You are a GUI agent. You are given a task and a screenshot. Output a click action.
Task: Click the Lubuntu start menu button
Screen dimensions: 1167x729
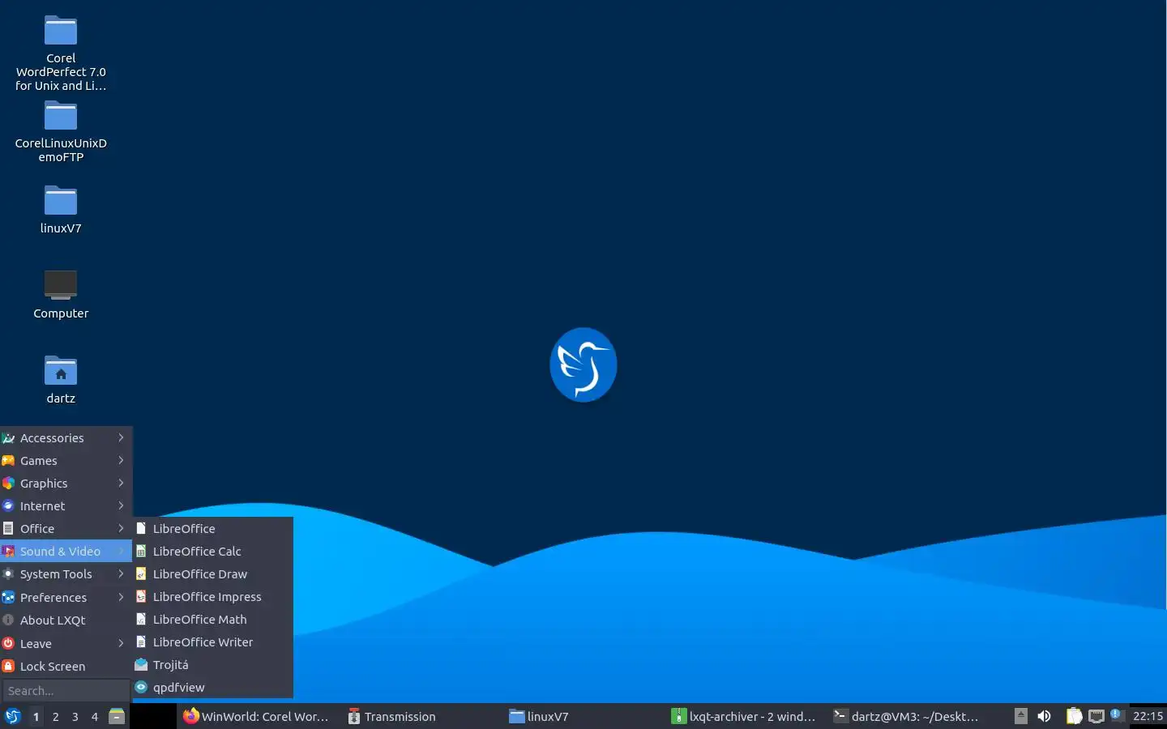click(12, 716)
